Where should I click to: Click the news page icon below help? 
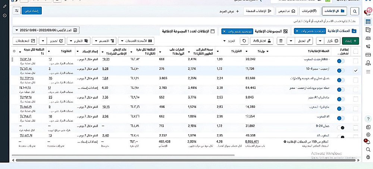[368, 126]
